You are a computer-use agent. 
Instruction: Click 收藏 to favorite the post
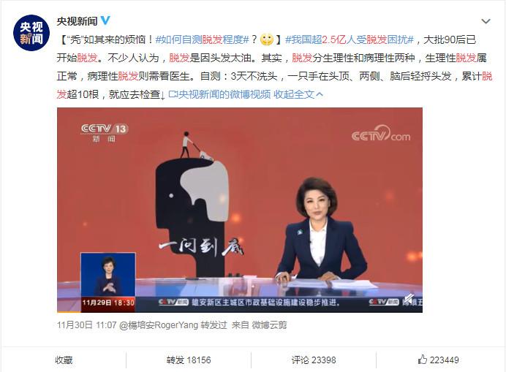(x=64, y=360)
